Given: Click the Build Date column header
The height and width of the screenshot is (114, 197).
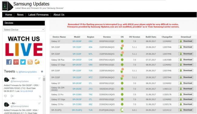Looking at the screenshot, I should [x=151, y=37].
